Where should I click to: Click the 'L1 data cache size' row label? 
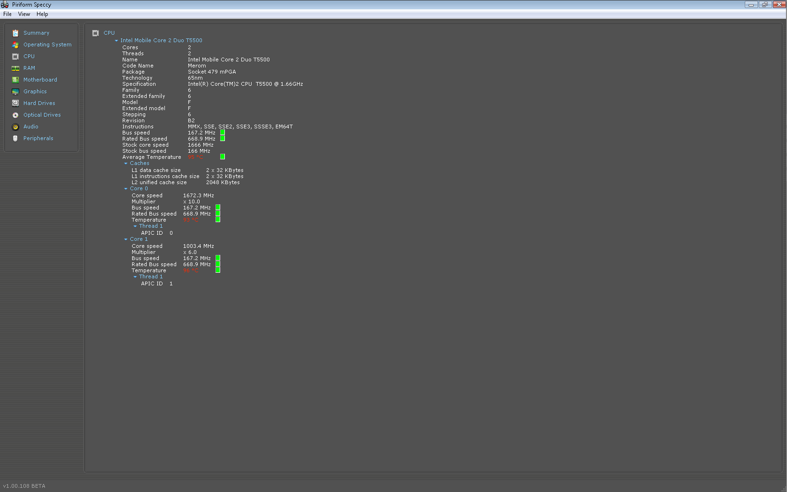(156, 170)
